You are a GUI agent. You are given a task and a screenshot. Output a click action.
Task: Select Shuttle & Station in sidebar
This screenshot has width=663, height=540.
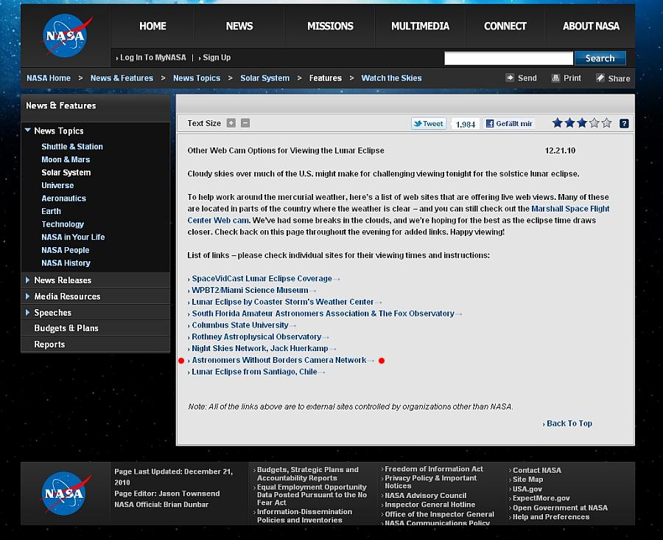pos(72,147)
